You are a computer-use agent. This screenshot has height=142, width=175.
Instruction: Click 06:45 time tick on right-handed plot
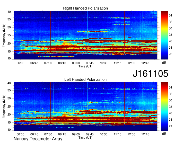tap(34, 63)
